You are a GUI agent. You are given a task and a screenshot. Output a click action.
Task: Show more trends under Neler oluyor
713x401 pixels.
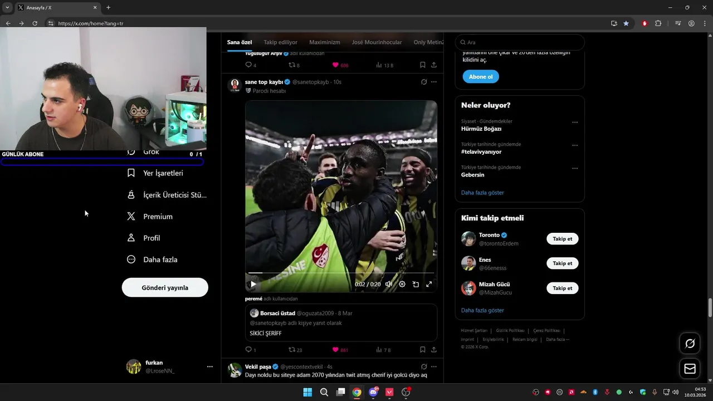(x=482, y=193)
